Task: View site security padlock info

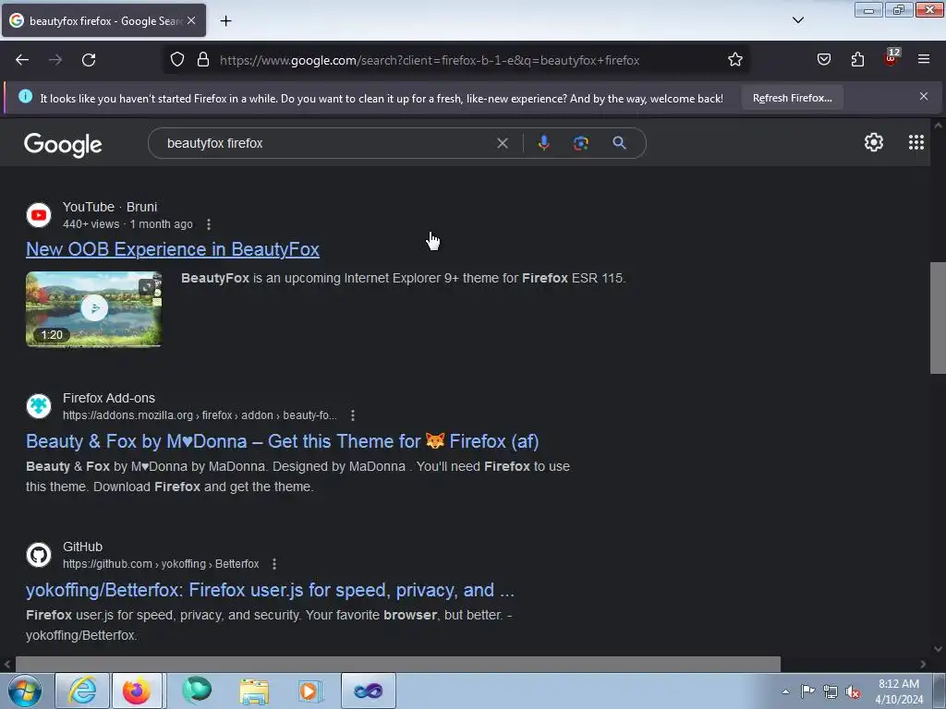Action: 203,60
